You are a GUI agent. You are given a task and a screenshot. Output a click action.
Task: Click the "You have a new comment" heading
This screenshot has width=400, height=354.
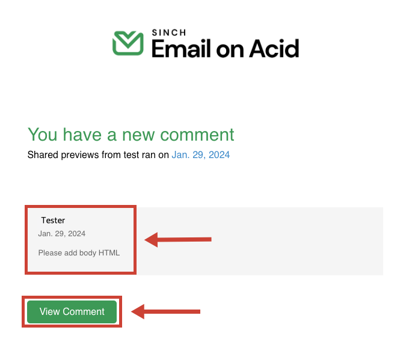131,135
